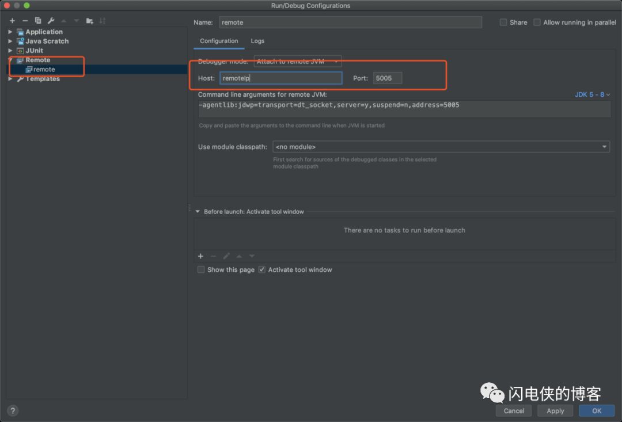Check Show this page option
Screen dimensions: 622x422
pos(201,269)
